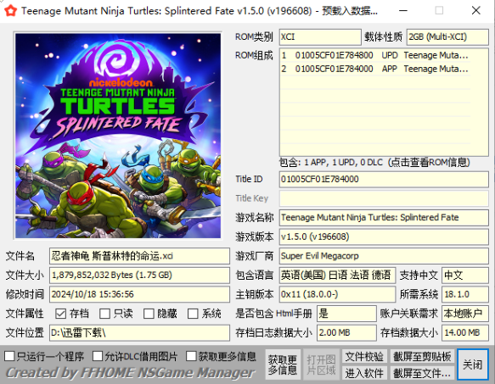
Task: Click the 游戏版本 field v1.5.0
Action: (x=384, y=237)
